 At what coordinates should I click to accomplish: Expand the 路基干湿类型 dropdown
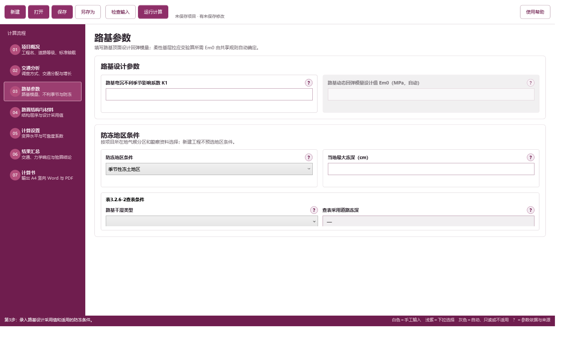(212, 221)
